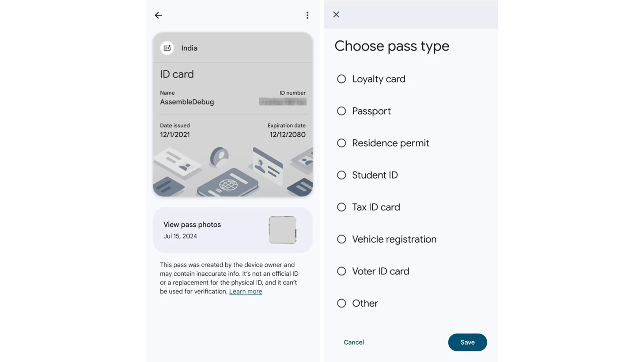Toggle the Residence permit option
Screen dimensions: 644x362
tap(341, 143)
